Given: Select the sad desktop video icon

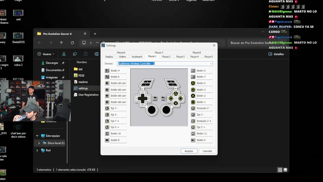Looking at the screenshot, I should pos(18,15).
